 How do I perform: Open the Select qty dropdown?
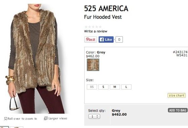[x=94, y=116]
